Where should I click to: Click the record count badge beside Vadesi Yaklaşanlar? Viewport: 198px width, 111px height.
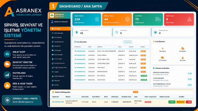(135, 92)
